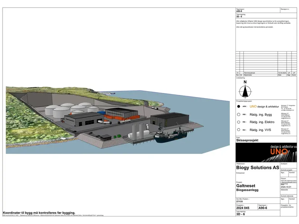Click the 'Kontroll utførende' label
This screenshot has height=224, width=299.
pos(287,196)
